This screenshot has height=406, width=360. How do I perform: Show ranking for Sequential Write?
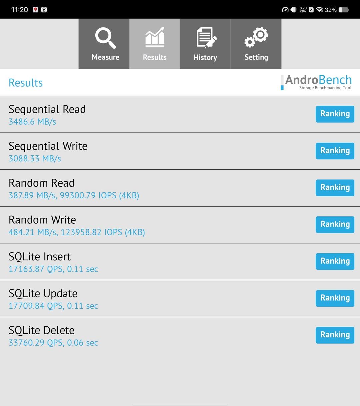[x=335, y=151]
